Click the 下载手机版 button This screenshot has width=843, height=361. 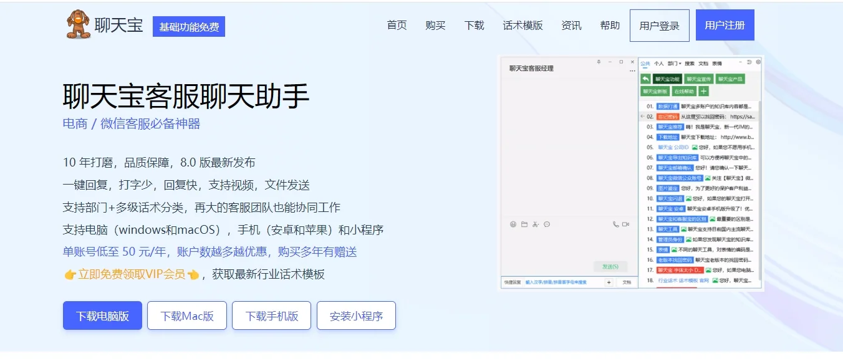tap(272, 315)
